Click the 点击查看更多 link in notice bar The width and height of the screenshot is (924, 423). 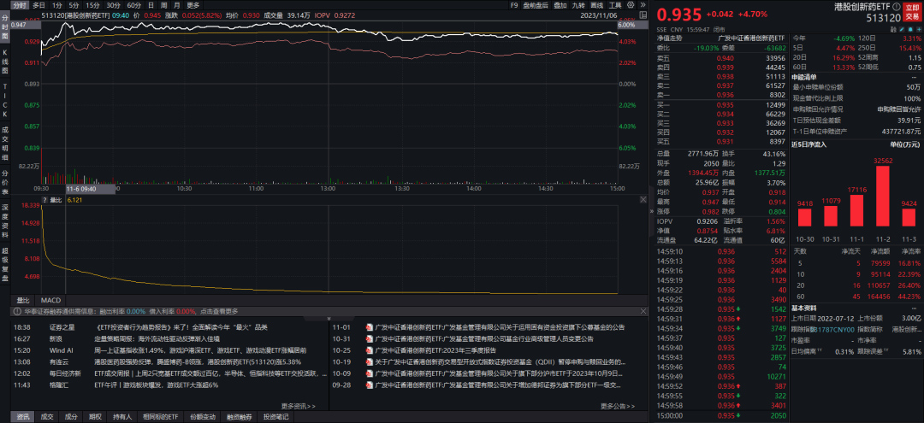click(219, 311)
